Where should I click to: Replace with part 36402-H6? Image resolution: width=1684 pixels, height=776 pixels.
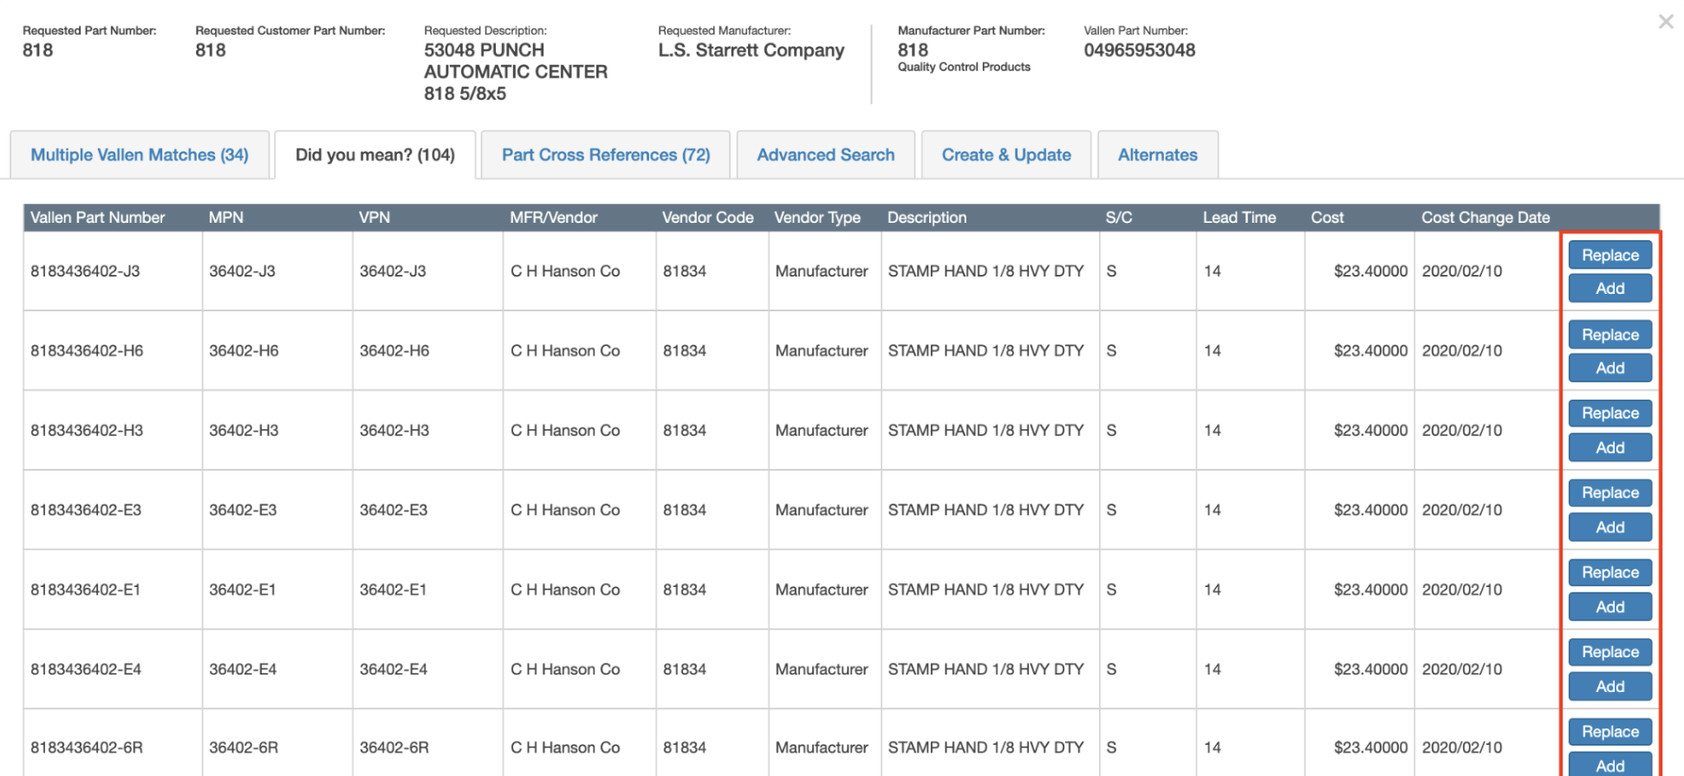pos(1609,335)
